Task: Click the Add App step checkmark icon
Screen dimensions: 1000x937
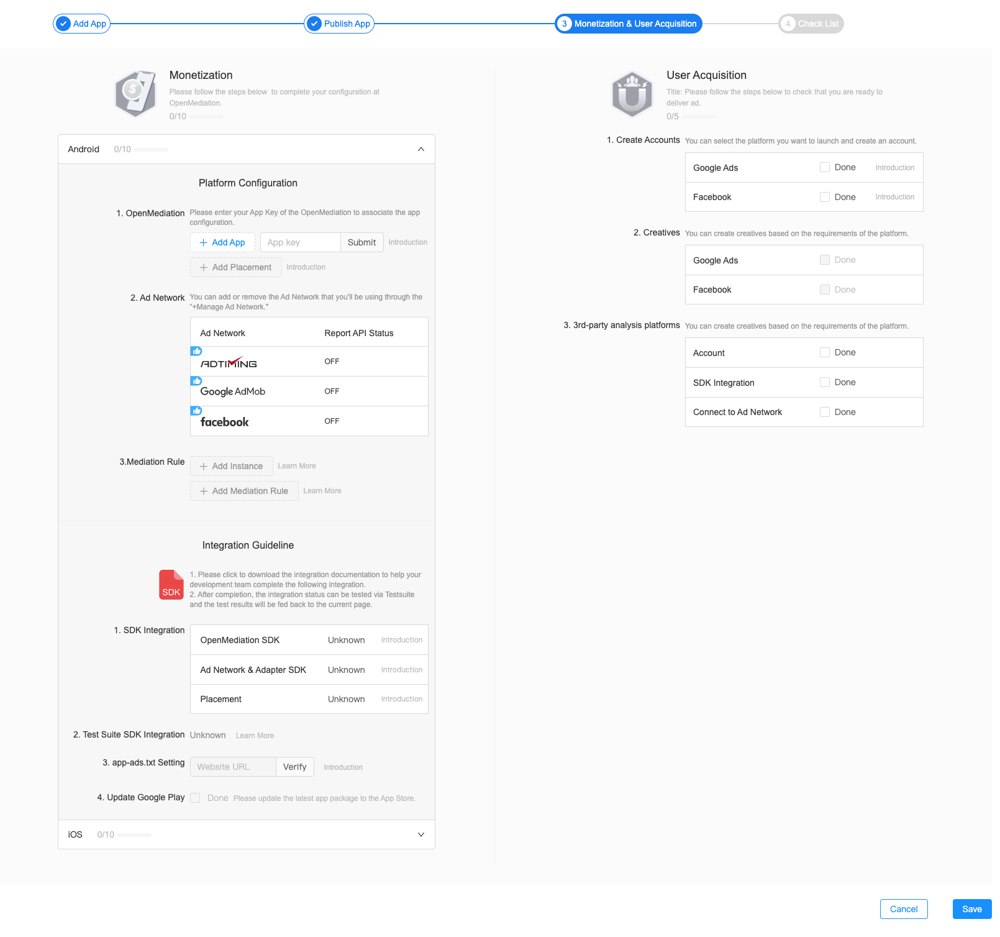Action: pyautogui.click(x=63, y=24)
